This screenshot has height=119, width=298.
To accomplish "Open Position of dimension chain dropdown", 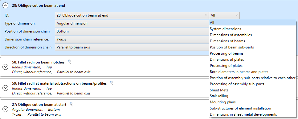I will tap(132, 31).
